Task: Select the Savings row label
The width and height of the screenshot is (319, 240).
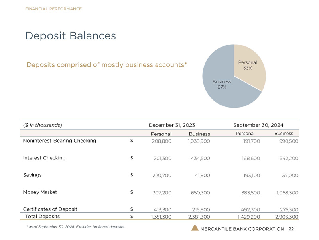Action: click(x=32, y=175)
